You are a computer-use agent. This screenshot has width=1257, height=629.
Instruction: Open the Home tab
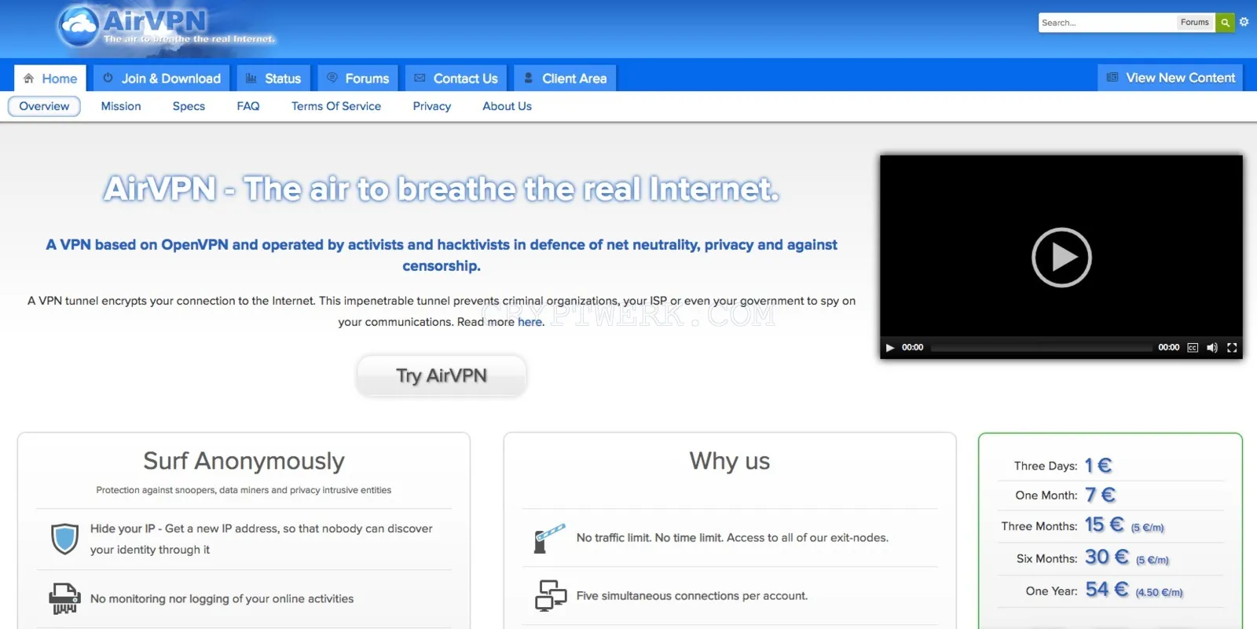click(x=50, y=79)
